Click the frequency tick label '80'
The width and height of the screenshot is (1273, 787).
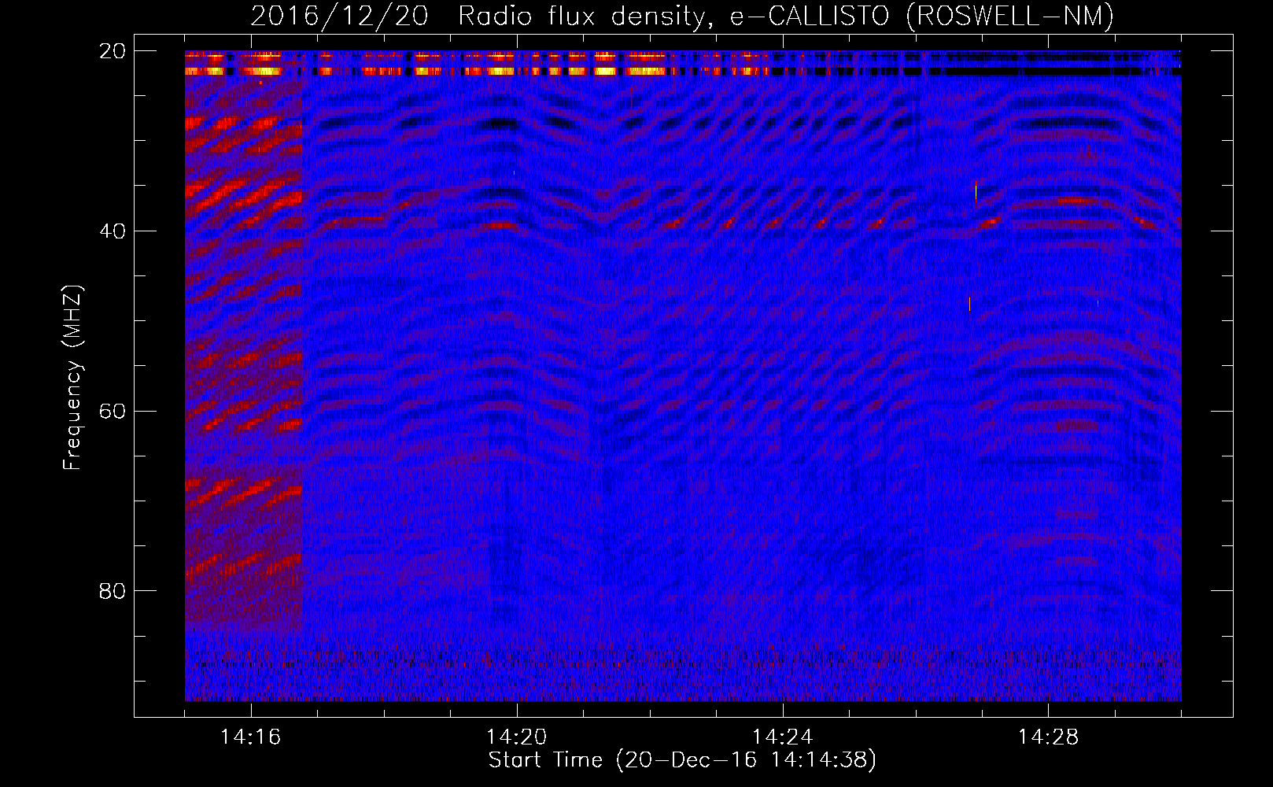(x=113, y=591)
